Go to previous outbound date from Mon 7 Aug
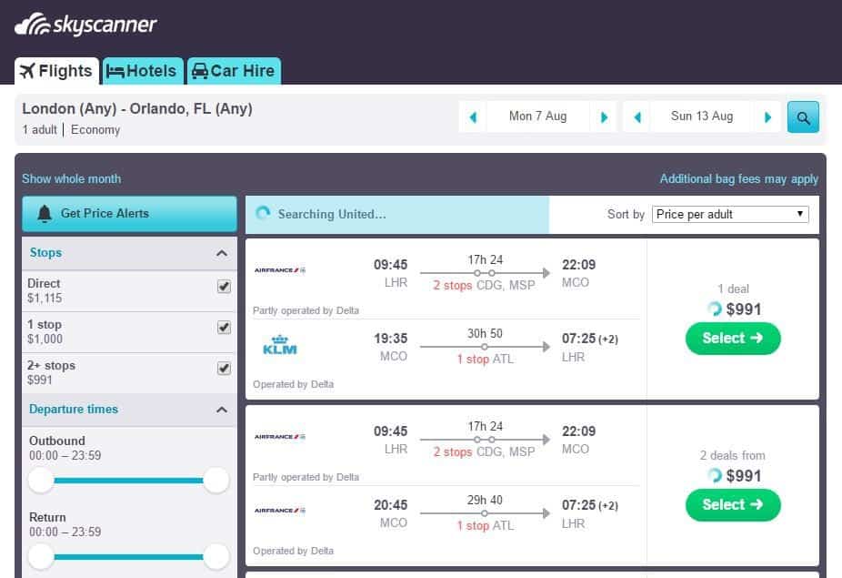 (473, 117)
